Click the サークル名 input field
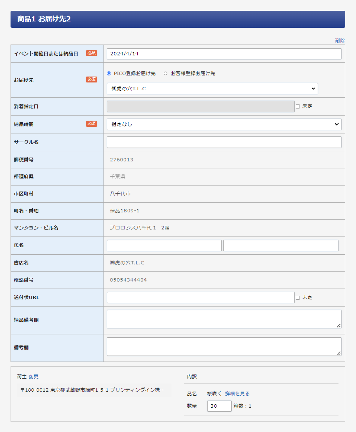This screenshot has width=356, height=432. pyautogui.click(x=224, y=142)
